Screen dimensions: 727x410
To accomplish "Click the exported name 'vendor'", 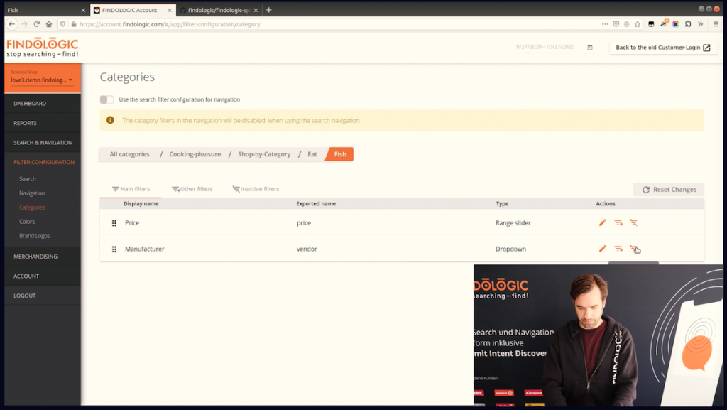I will pyautogui.click(x=307, y=249).
